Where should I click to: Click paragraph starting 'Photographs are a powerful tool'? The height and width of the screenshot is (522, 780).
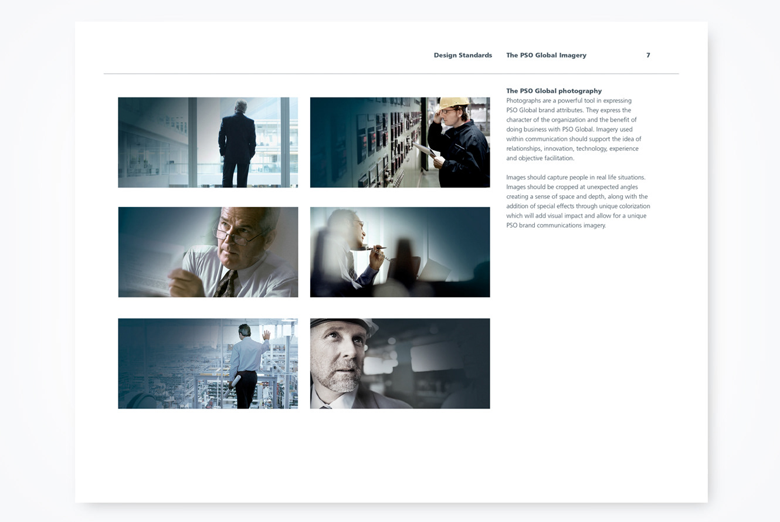[x=574, y=129]
